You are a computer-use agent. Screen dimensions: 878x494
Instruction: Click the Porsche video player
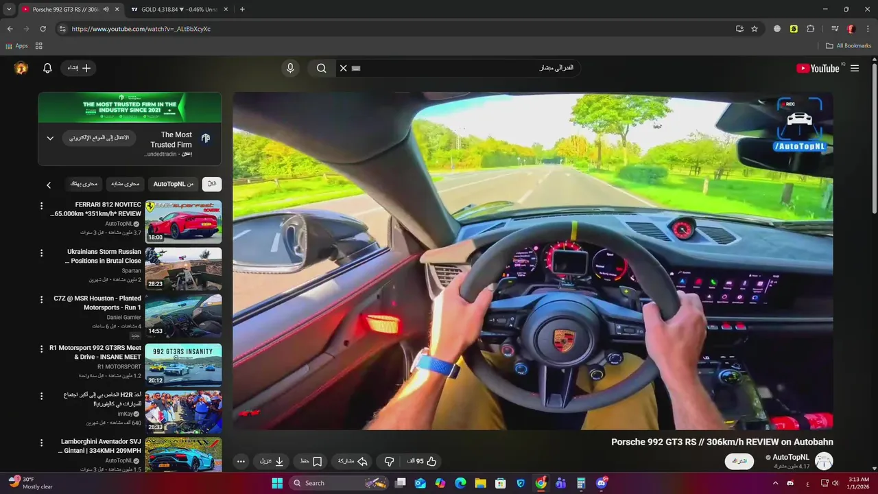point(532,261)
